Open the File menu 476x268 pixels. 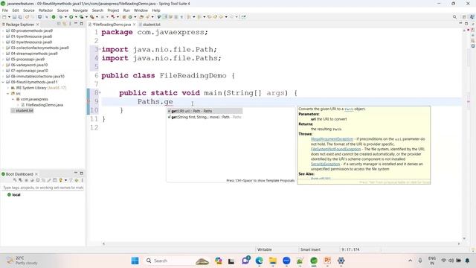5,10
